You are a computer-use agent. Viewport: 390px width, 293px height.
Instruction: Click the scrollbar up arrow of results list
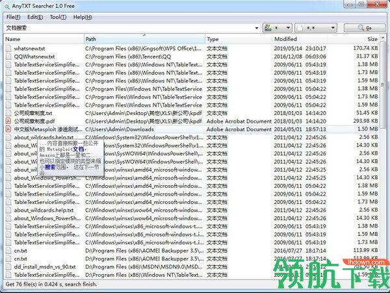[x=383, y=38]
